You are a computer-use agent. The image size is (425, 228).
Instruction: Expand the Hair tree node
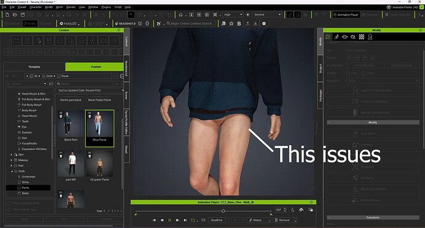tap(11, 165)
